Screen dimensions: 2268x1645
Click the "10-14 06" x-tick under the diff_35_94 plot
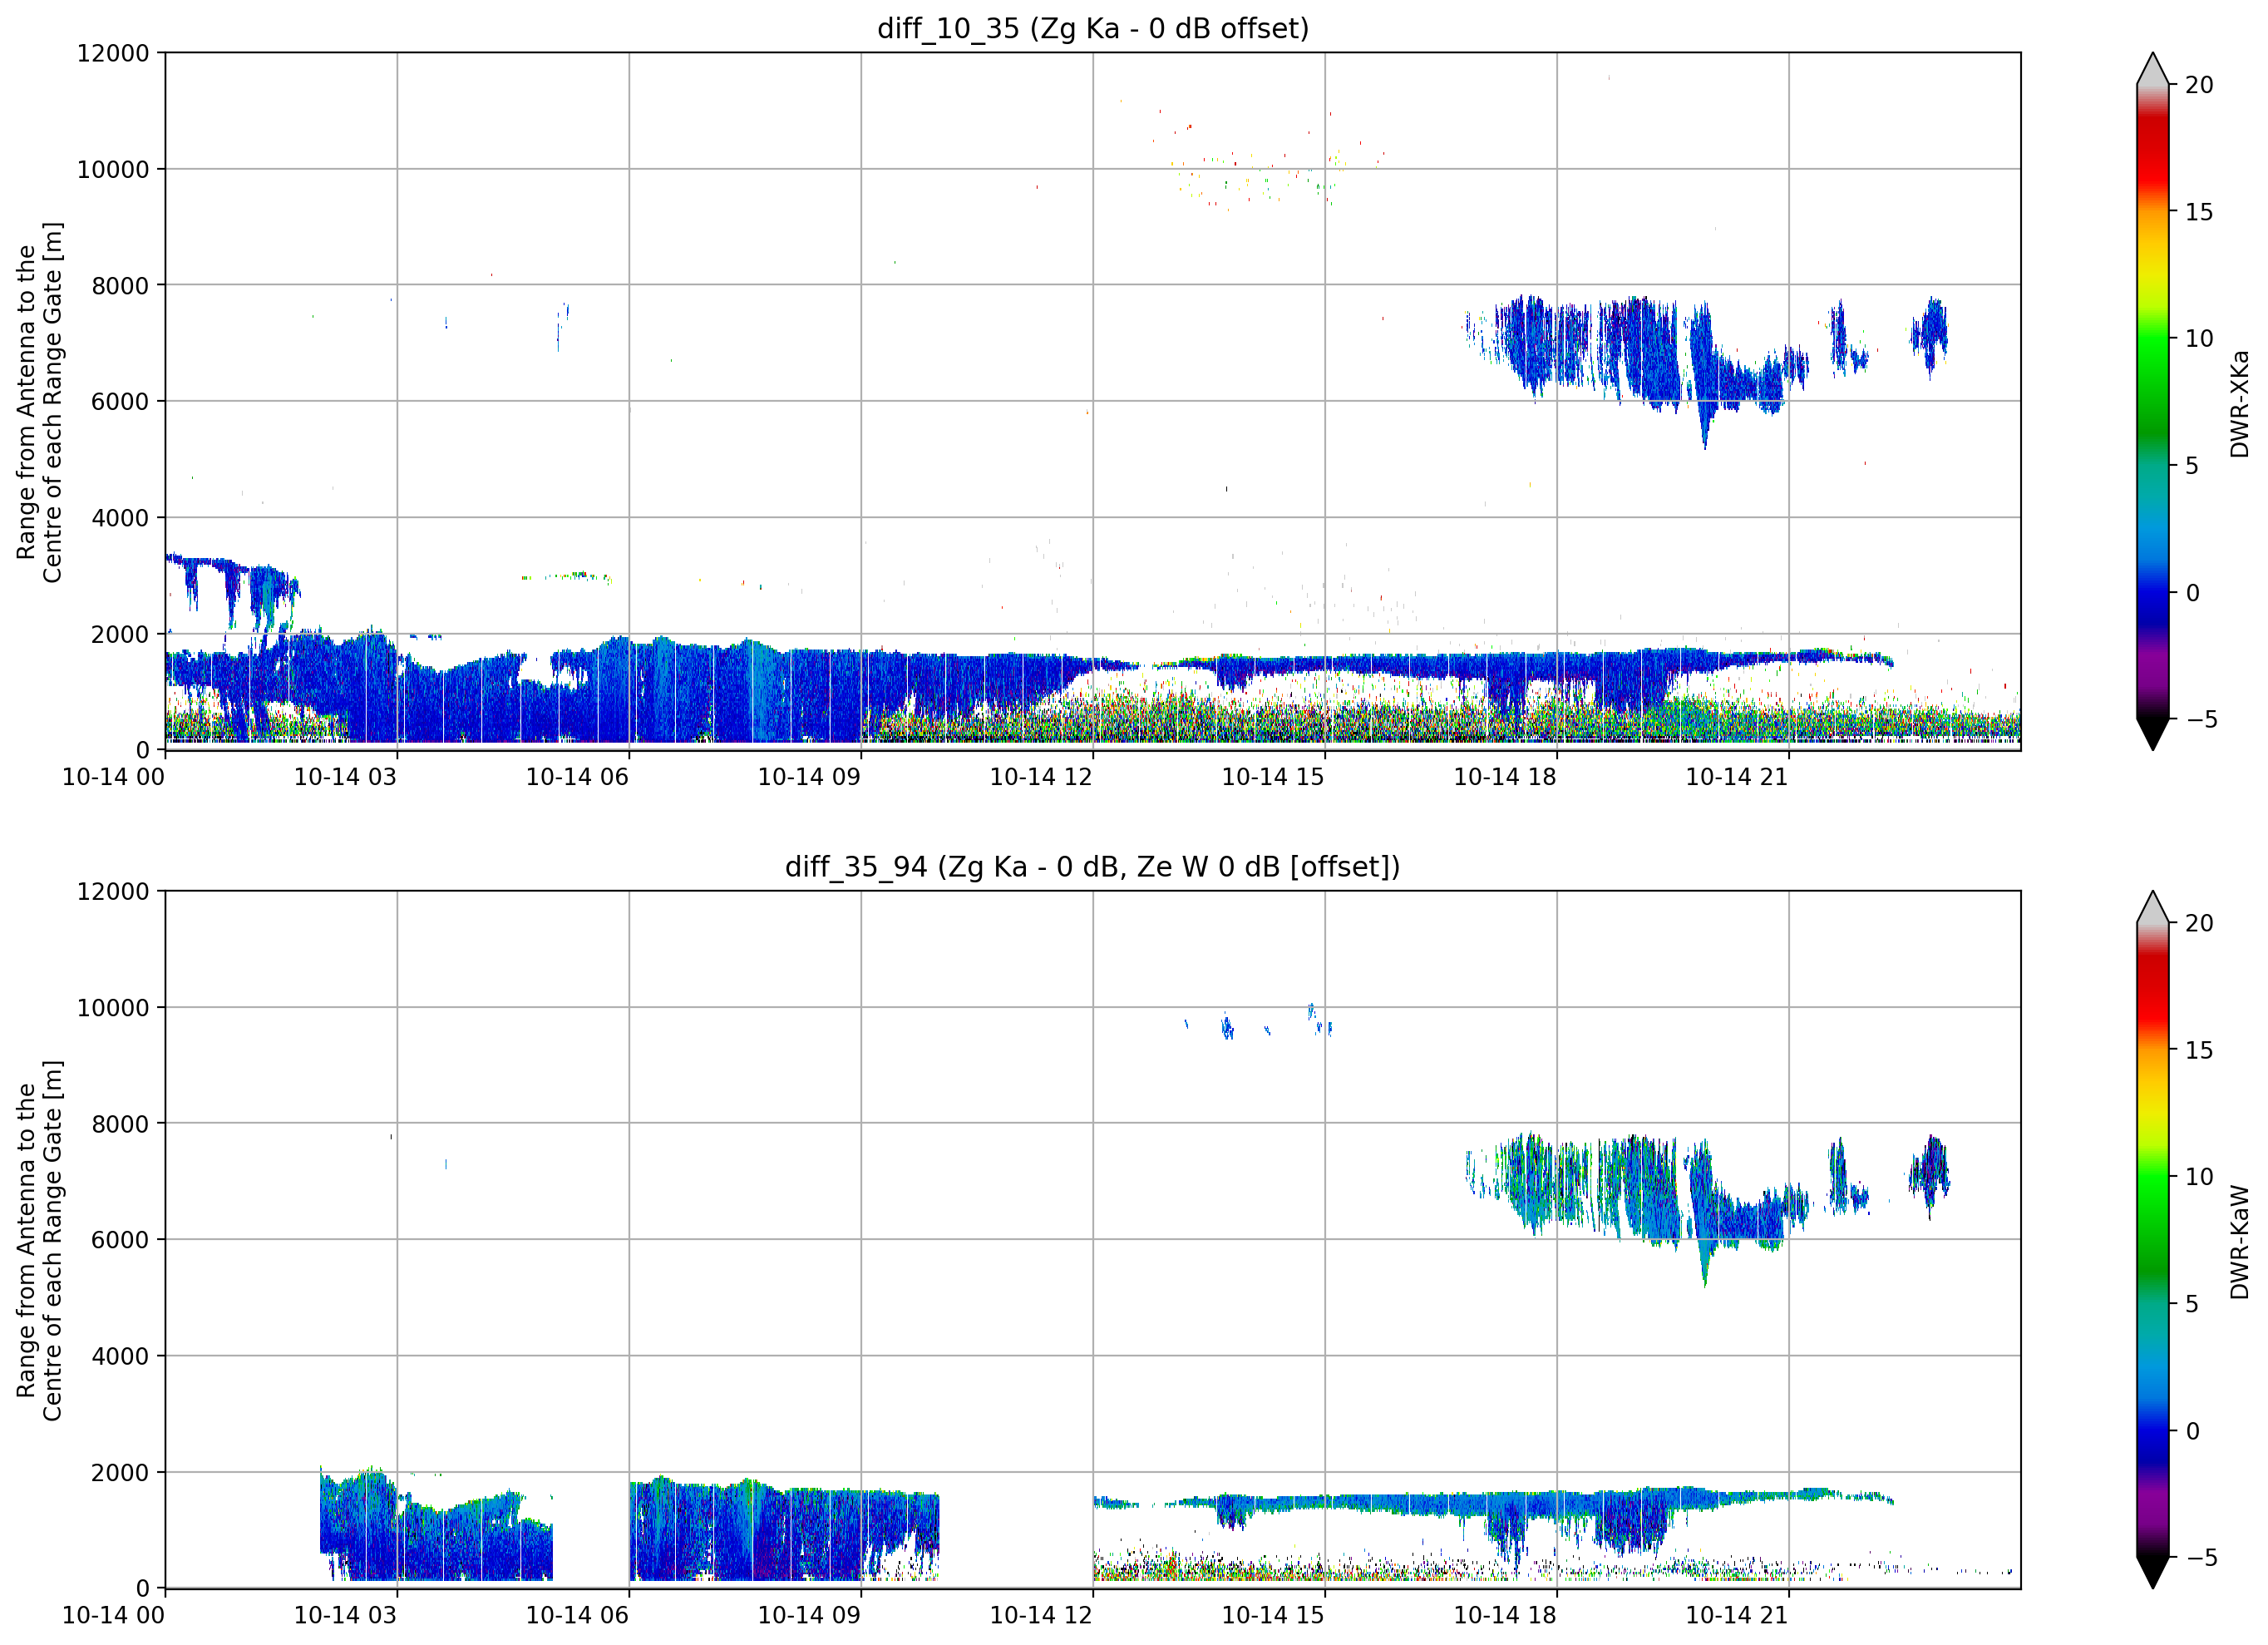pyautogui.click(x=577, y=1615)
